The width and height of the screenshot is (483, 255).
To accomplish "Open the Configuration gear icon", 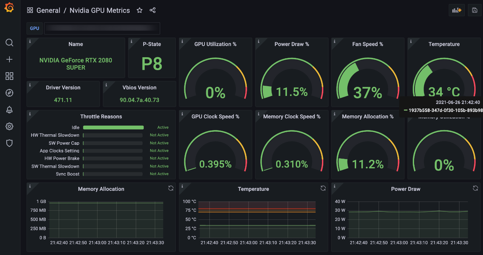I will click(x=9, y=126).
